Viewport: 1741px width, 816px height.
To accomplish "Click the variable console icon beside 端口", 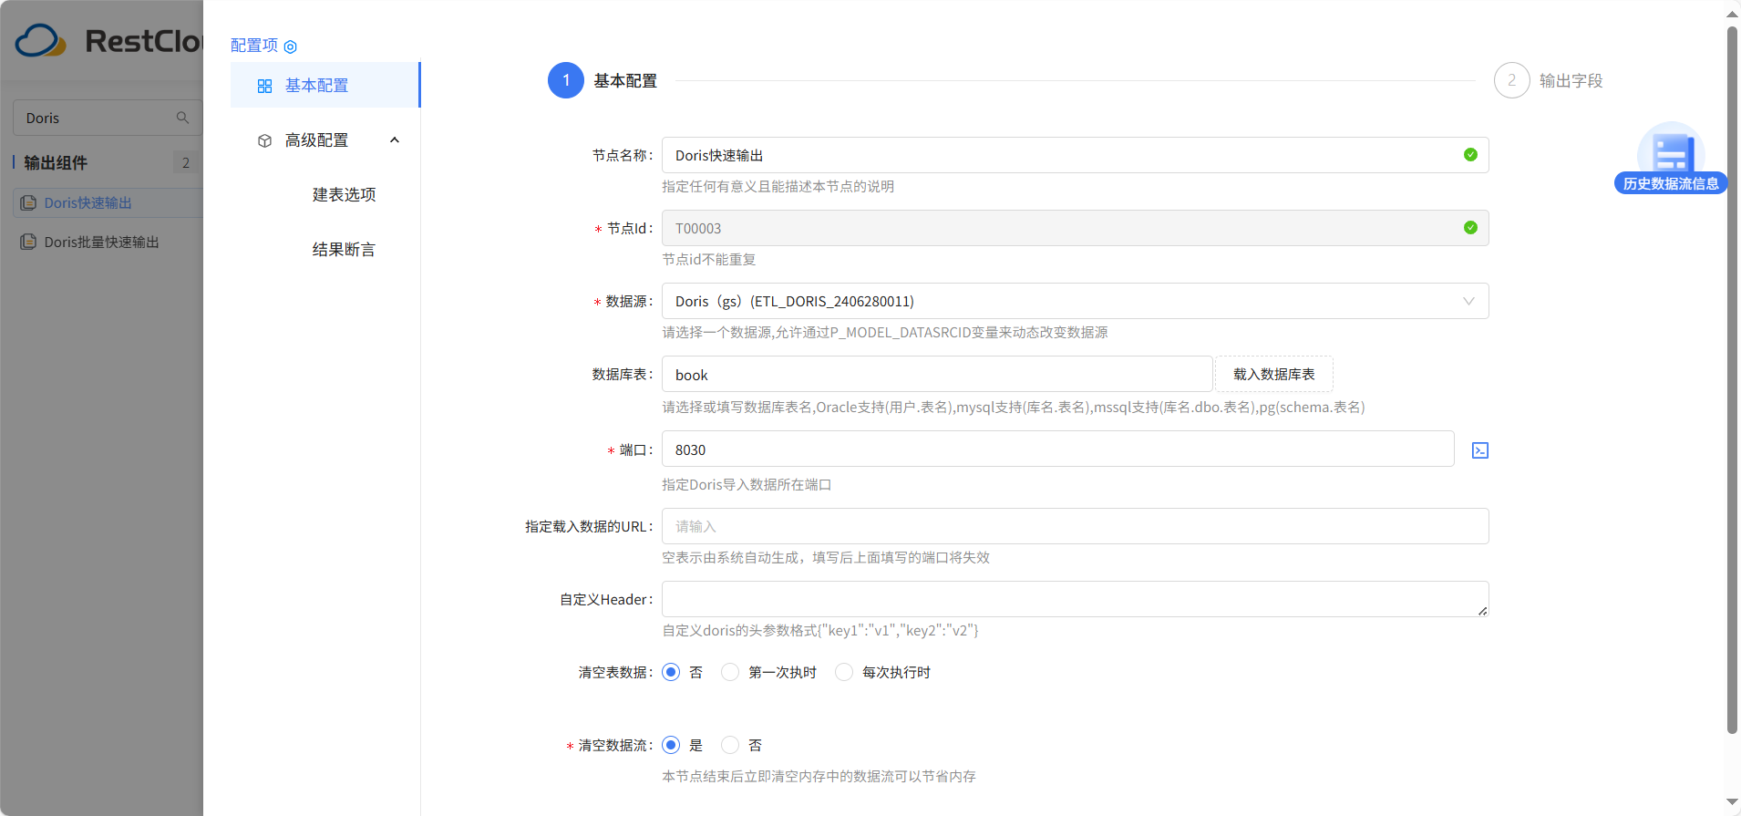I will pyautogui.click(x=1480, y=450).
